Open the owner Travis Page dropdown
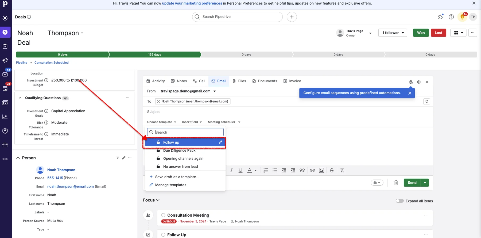Image resolution: width=481 pixels, height=238 pixels. (370, 33)
